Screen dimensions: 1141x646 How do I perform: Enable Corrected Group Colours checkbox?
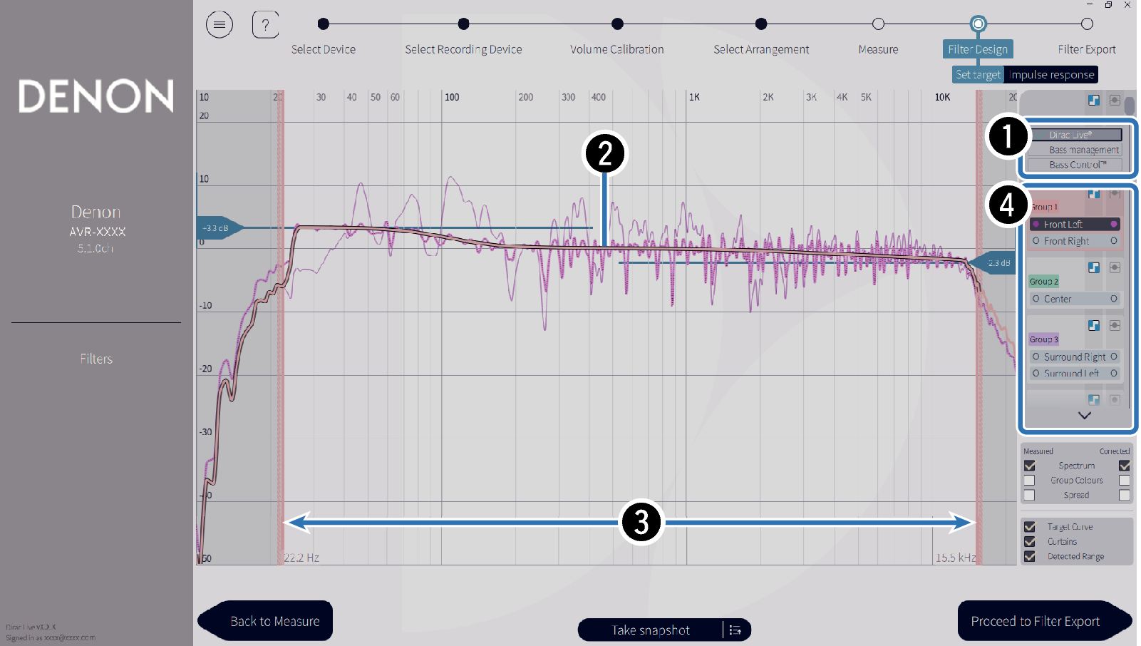pos(1124,481)
